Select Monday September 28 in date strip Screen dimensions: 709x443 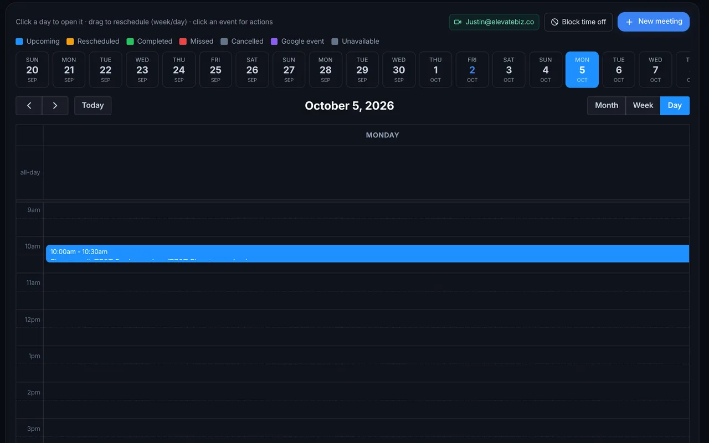tap(326, 70)
